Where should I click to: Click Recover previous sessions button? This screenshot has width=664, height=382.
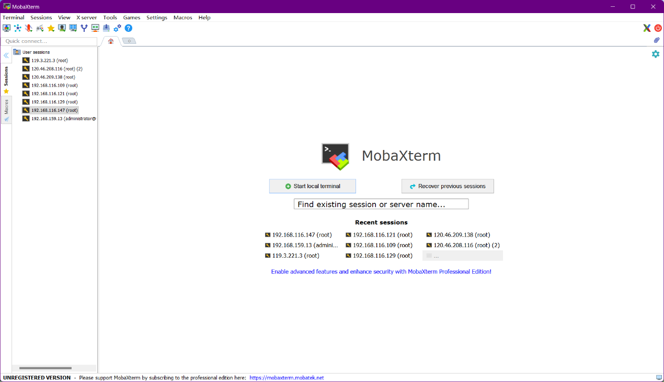click(x=448, y=186)
